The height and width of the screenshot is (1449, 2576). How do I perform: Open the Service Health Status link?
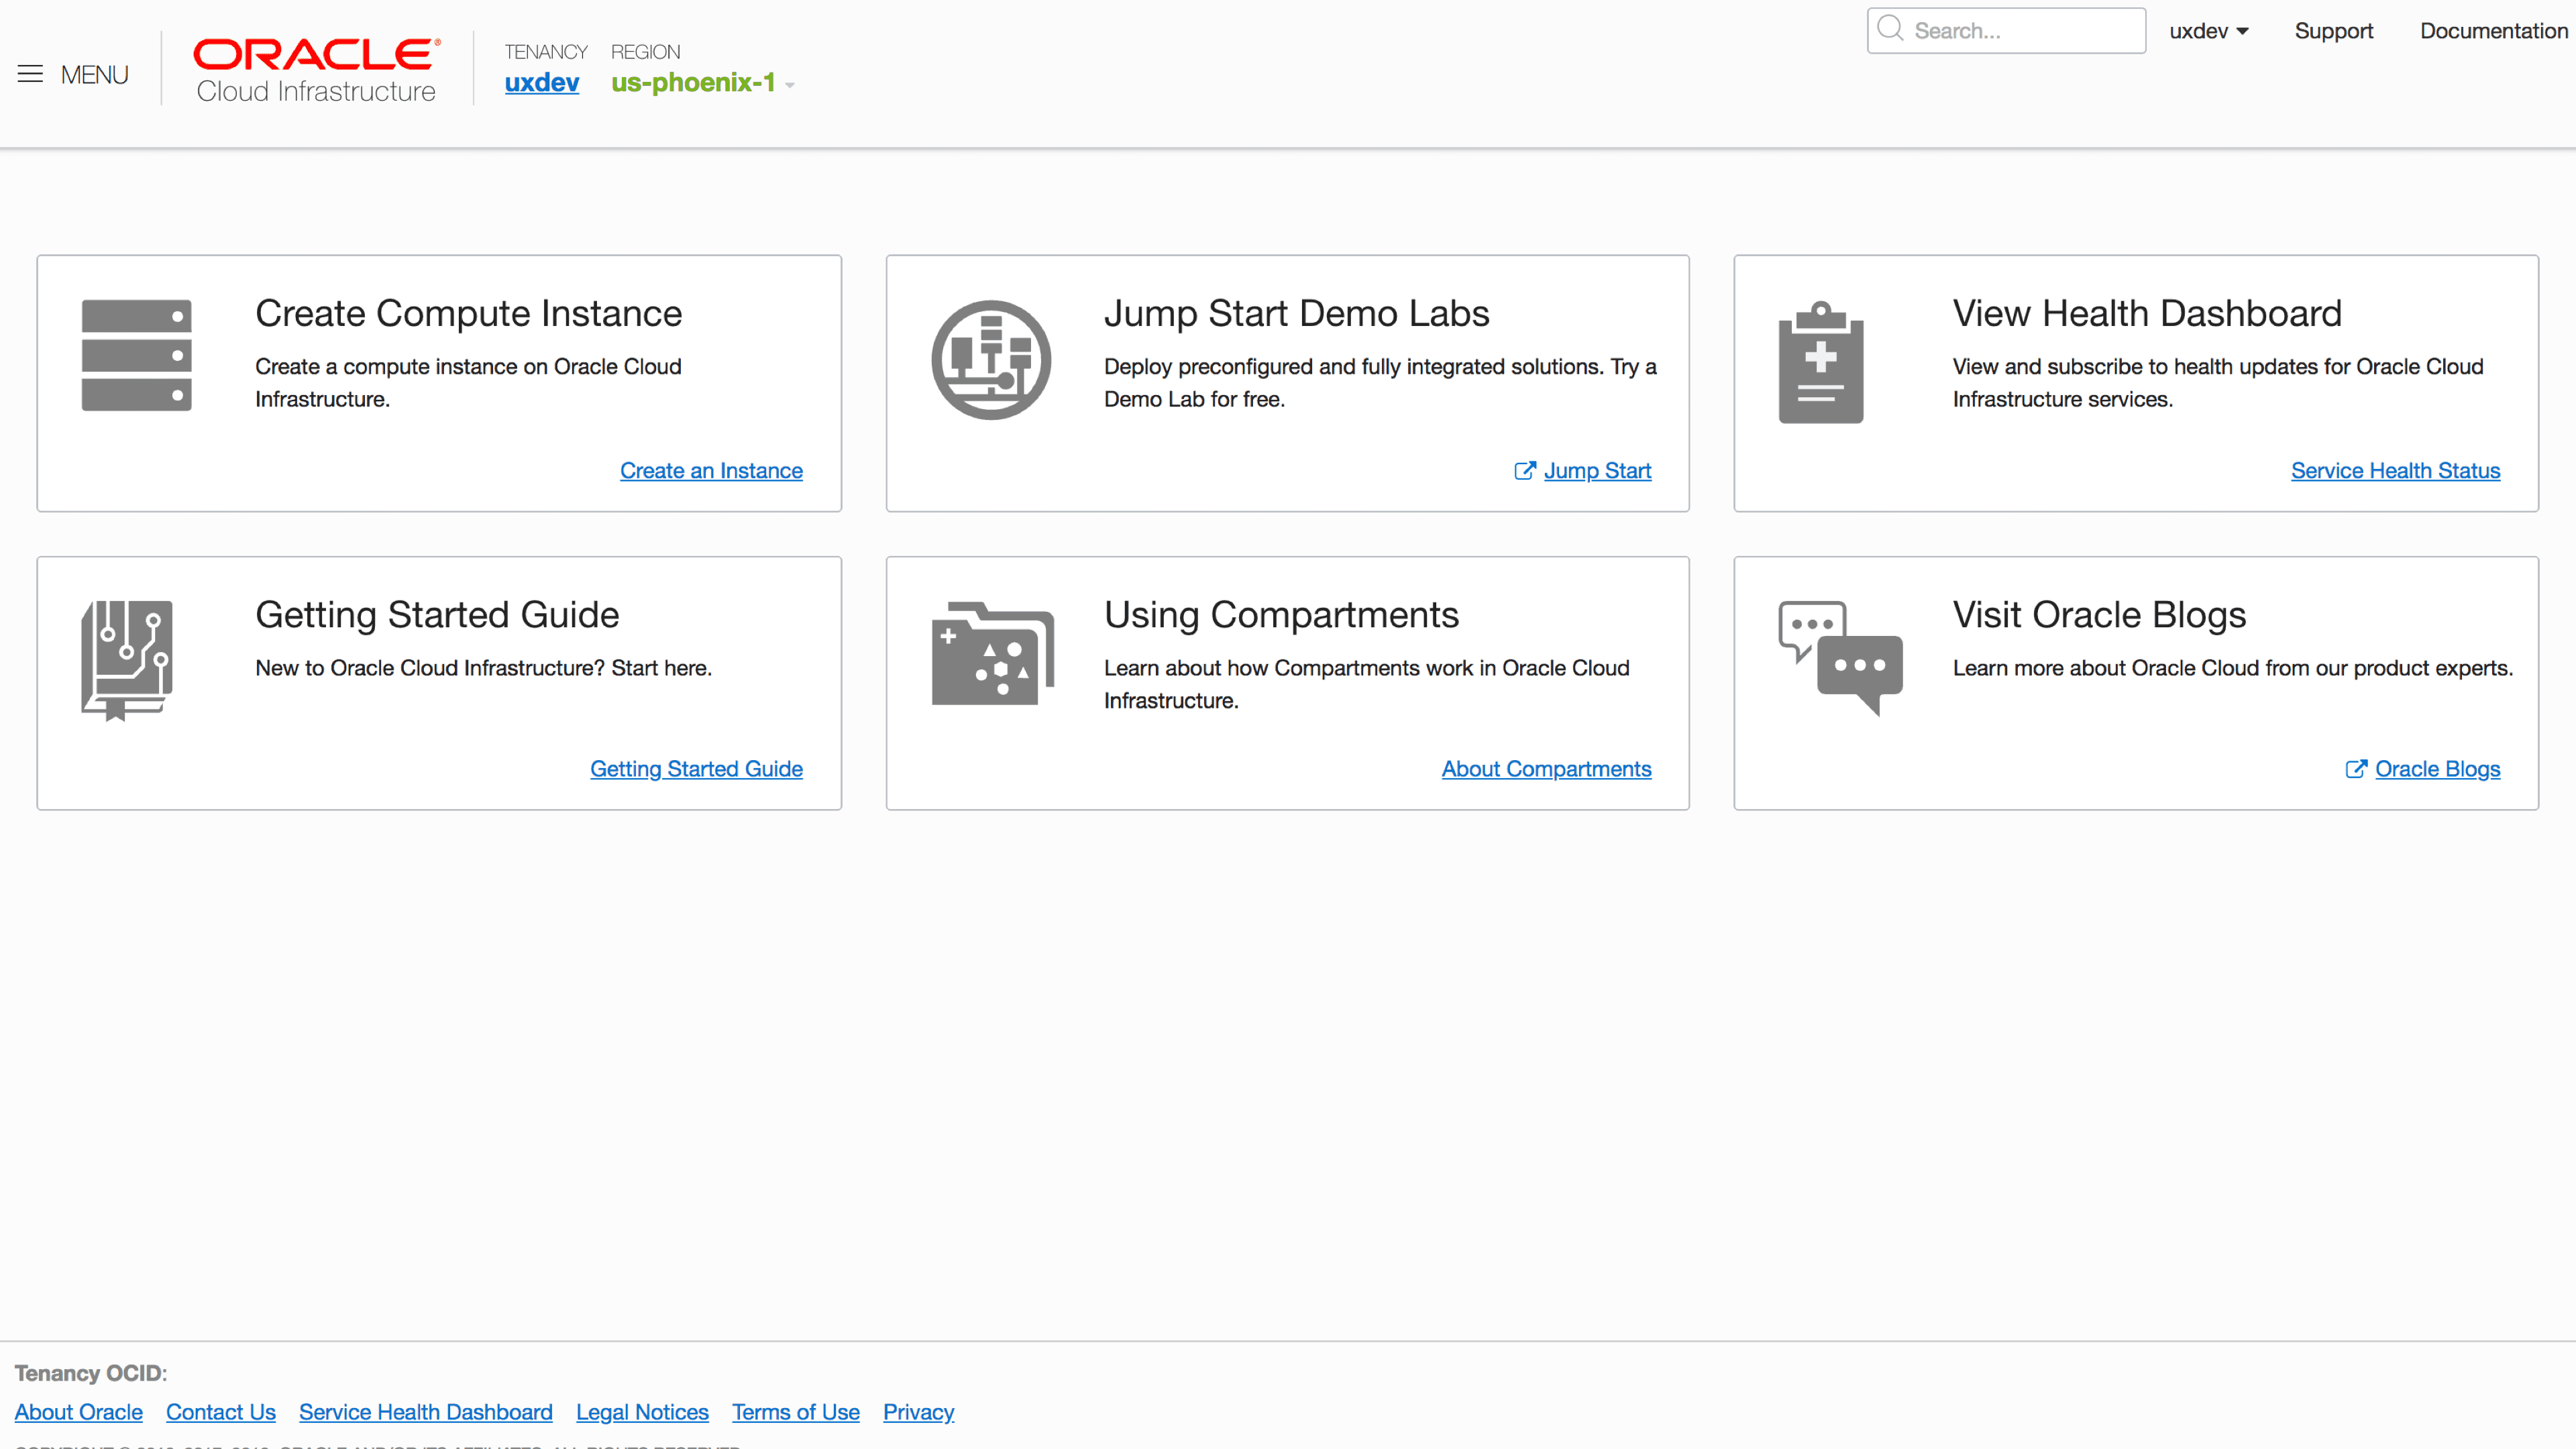[2395, 470]
